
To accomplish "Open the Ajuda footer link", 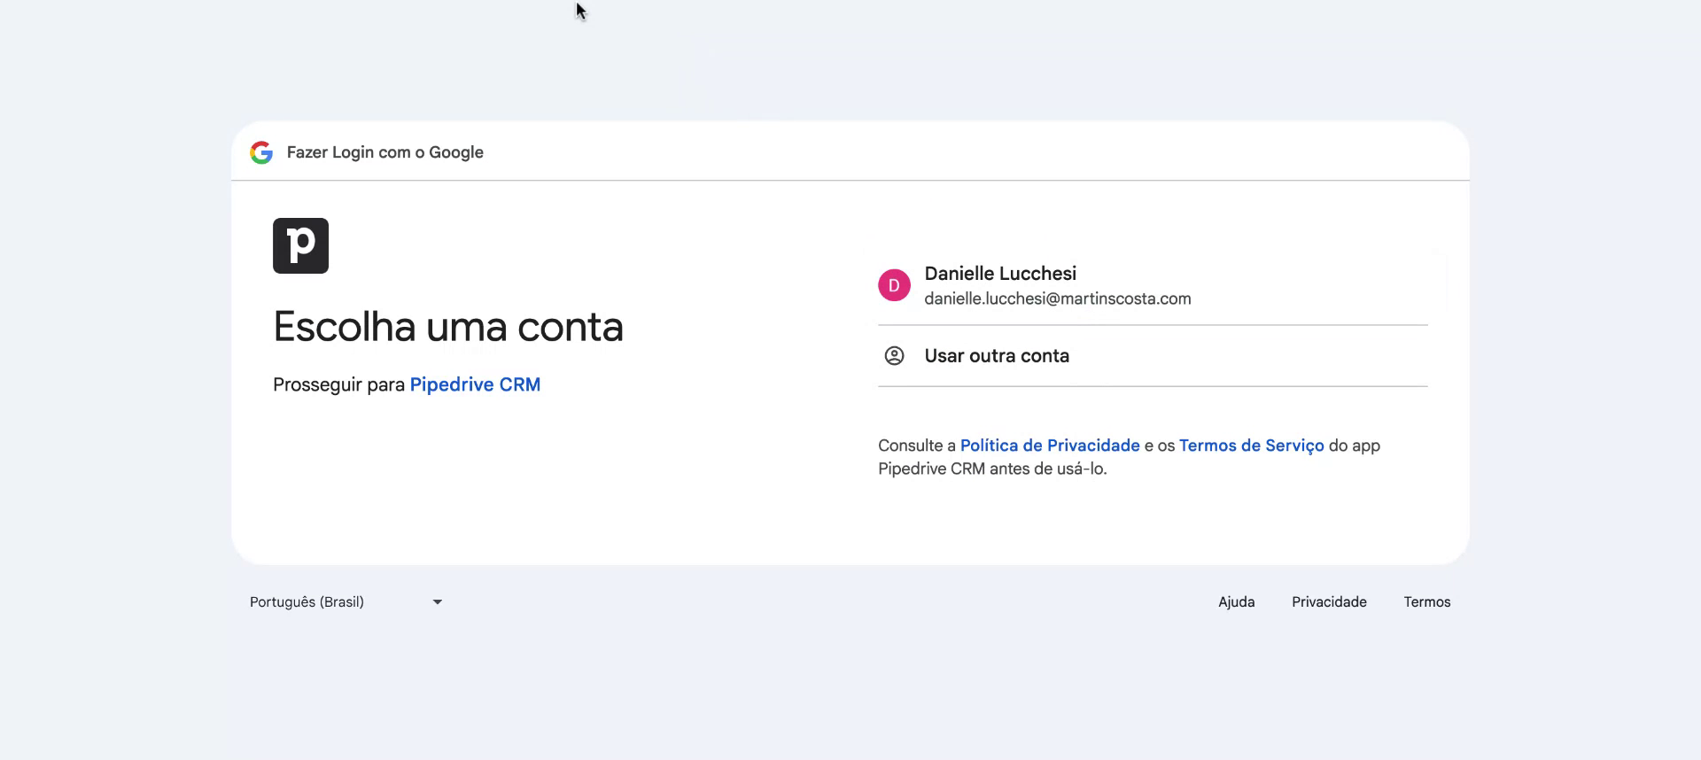I will click(1236, 602).
